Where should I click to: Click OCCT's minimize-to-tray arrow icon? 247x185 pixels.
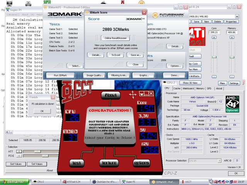pyautogui.click(x=141, y=94)
